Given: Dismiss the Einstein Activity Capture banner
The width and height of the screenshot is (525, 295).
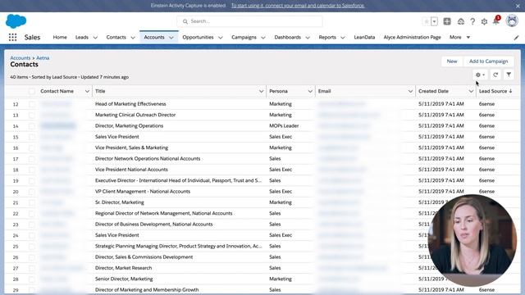Looking at the screenshot, I should tap(518, 6).
